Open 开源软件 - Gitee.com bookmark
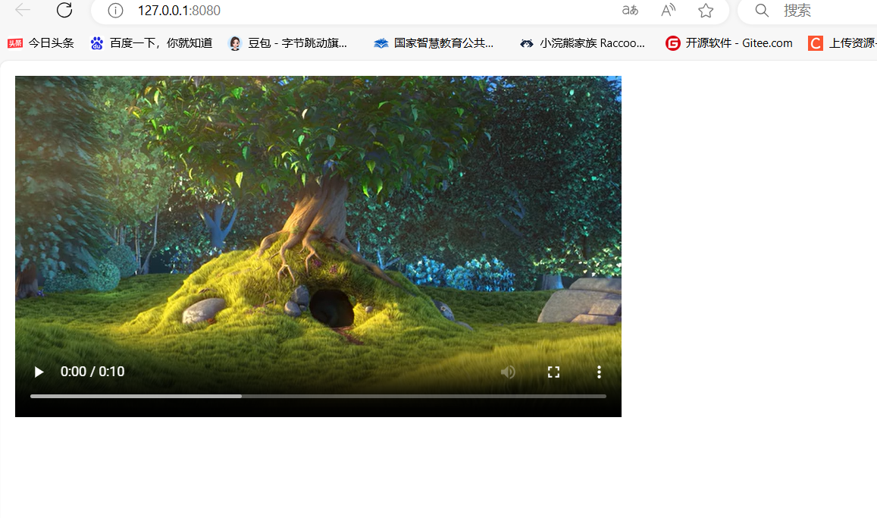The width and height of the screenshot is (877, 518). (728, 43)
